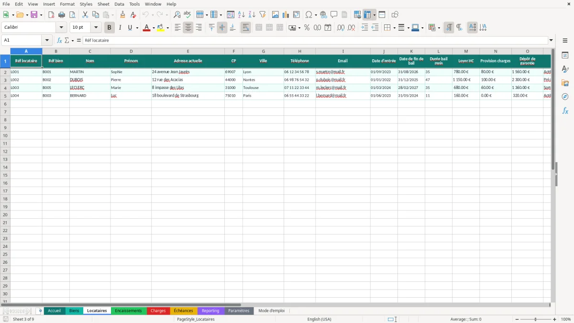This screenshot has height=323, width=574.
Task: Switch to the Encaissements sheet tab
Action: [129, 311]
